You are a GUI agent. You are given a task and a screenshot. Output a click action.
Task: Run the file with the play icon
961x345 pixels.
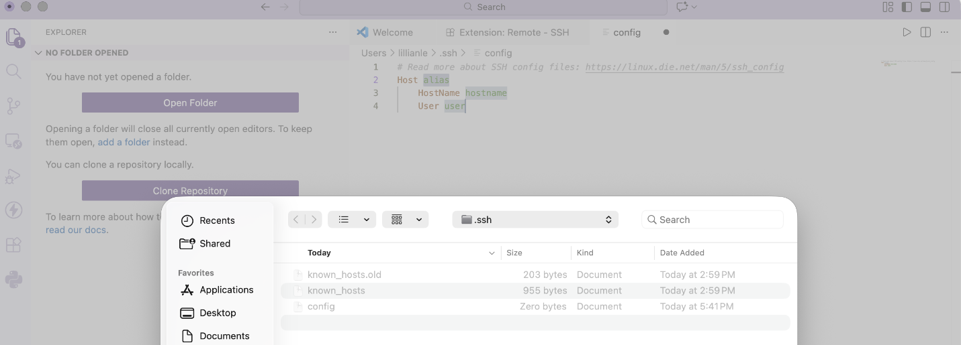tap(907, 32)
